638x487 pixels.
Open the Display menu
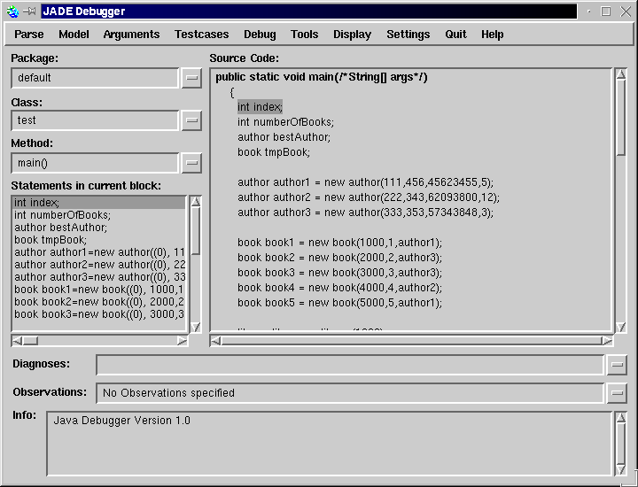pyautogui.click(x=352, y=35)
